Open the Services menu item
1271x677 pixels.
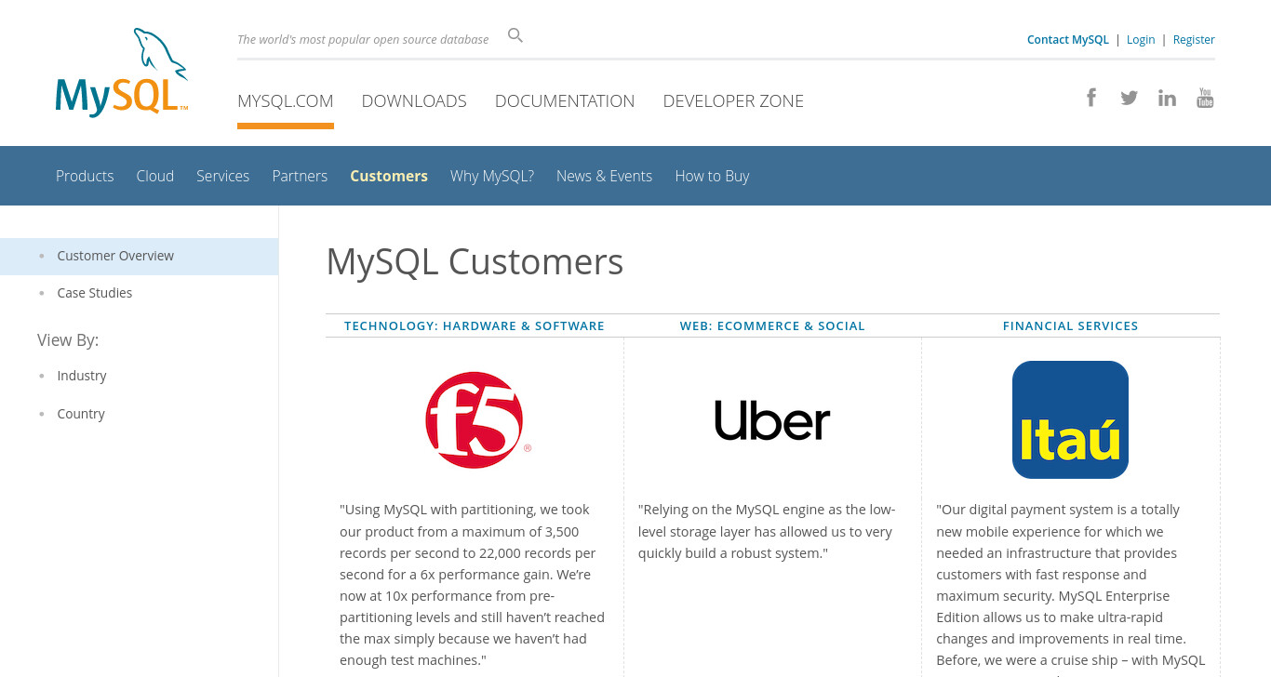[222, 176]
